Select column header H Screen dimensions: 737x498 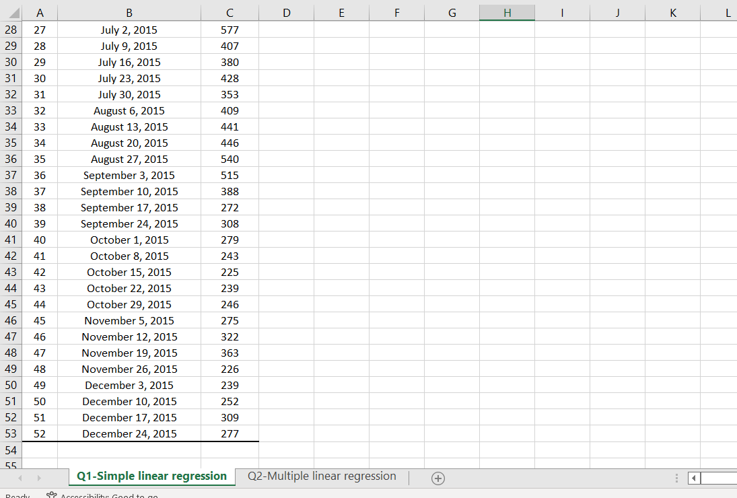pos(507,12)
